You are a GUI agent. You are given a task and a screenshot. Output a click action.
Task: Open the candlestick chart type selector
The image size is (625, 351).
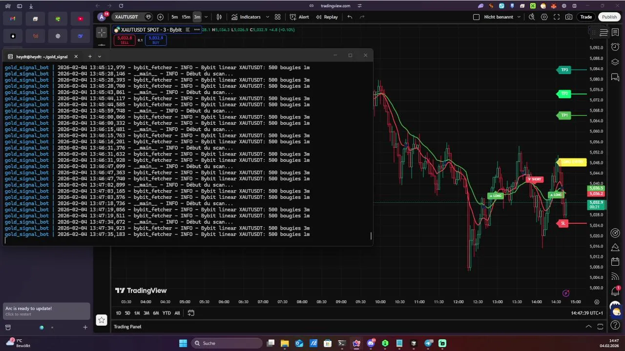219,17
